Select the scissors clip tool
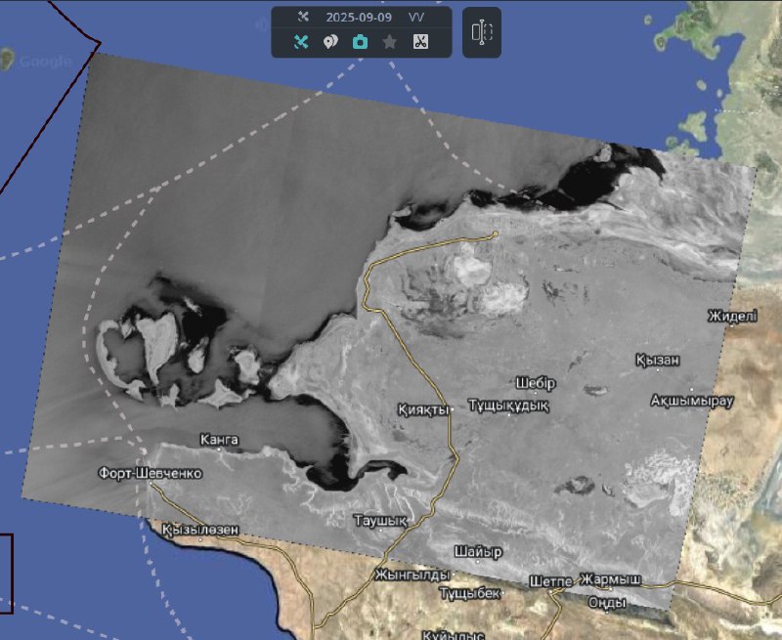 coord(419,42)
